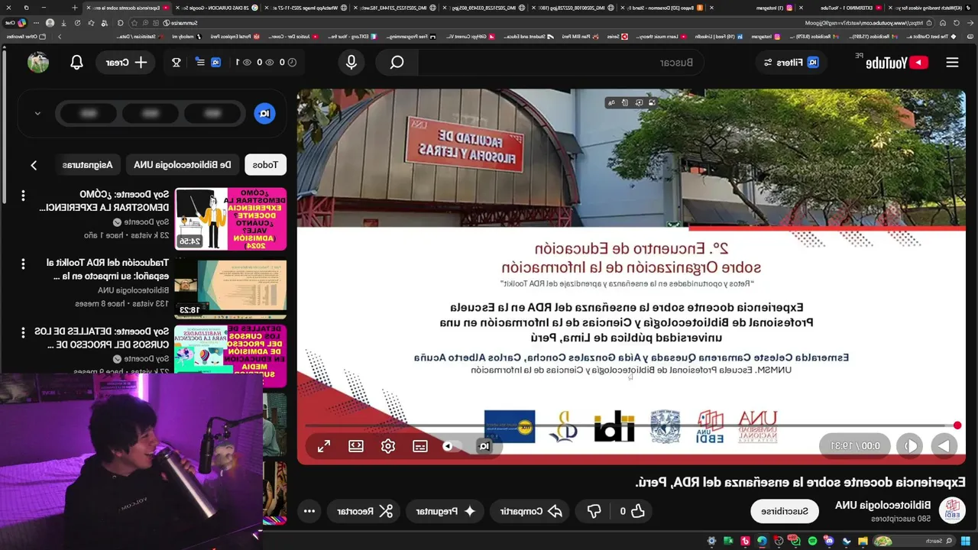Click the Recortar clip button
Viewport: 978px width, 550px height.
[x=365, y=511]
